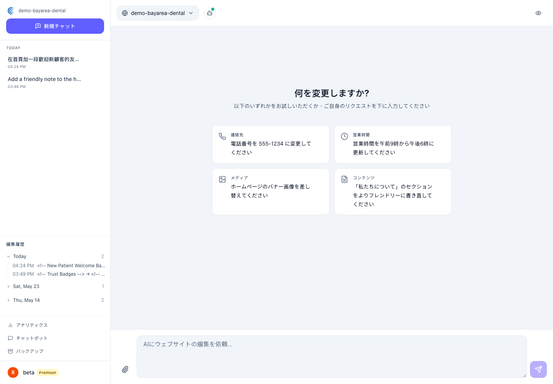Image resolution: width=553 pixels, height=384 pixels.
Task: Select the コンテンツ rewrite suggestion card
Action: click(393, 192)
